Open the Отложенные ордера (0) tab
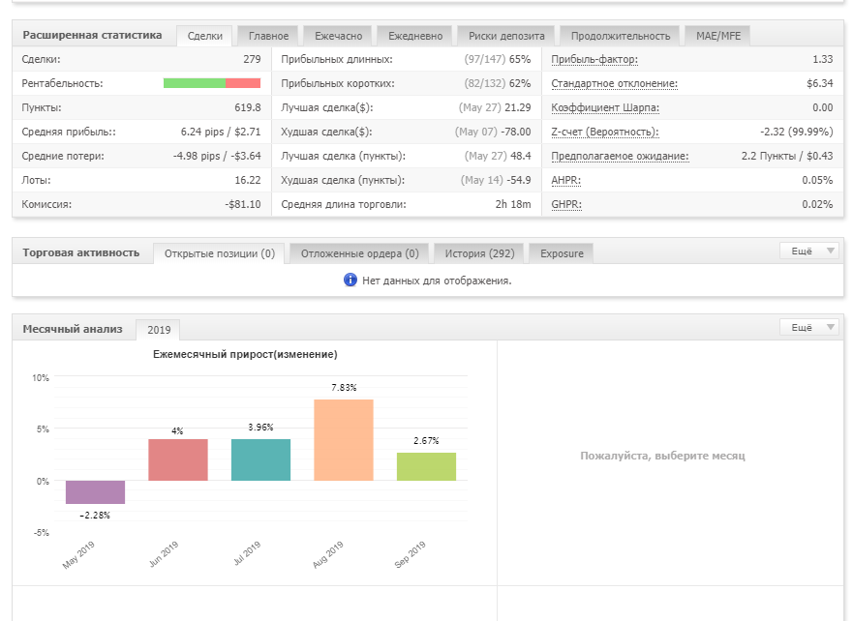This screenshot has height=621, width=853. [359, 253]
